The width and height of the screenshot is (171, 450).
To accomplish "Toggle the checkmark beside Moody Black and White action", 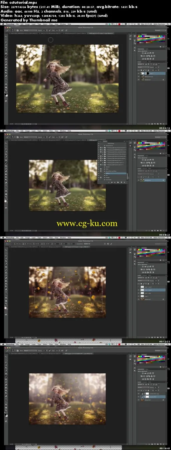I will (x=99, y=171).
